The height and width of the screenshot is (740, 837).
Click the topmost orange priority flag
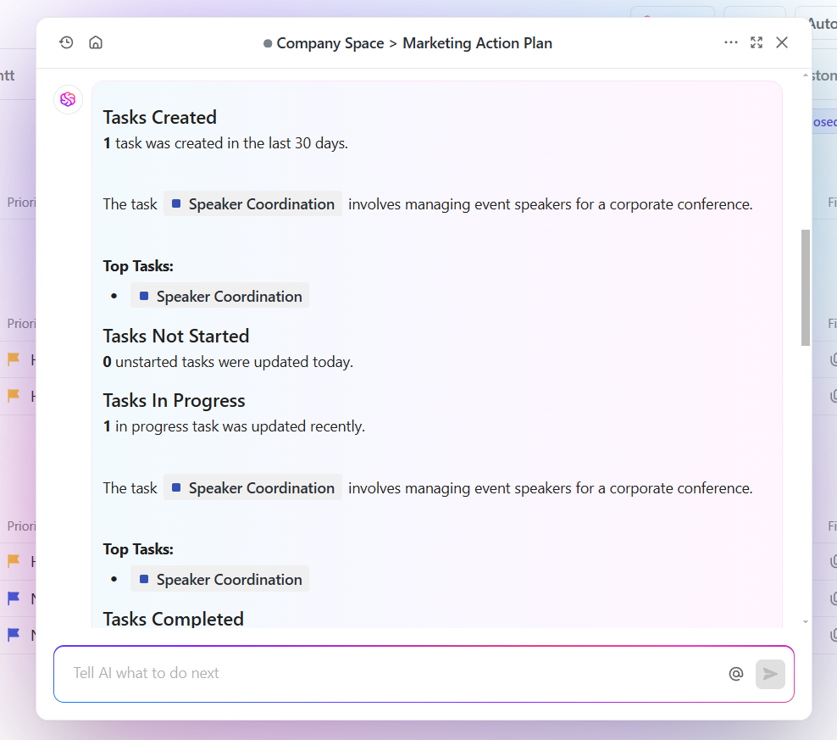(x=14, y=359)
